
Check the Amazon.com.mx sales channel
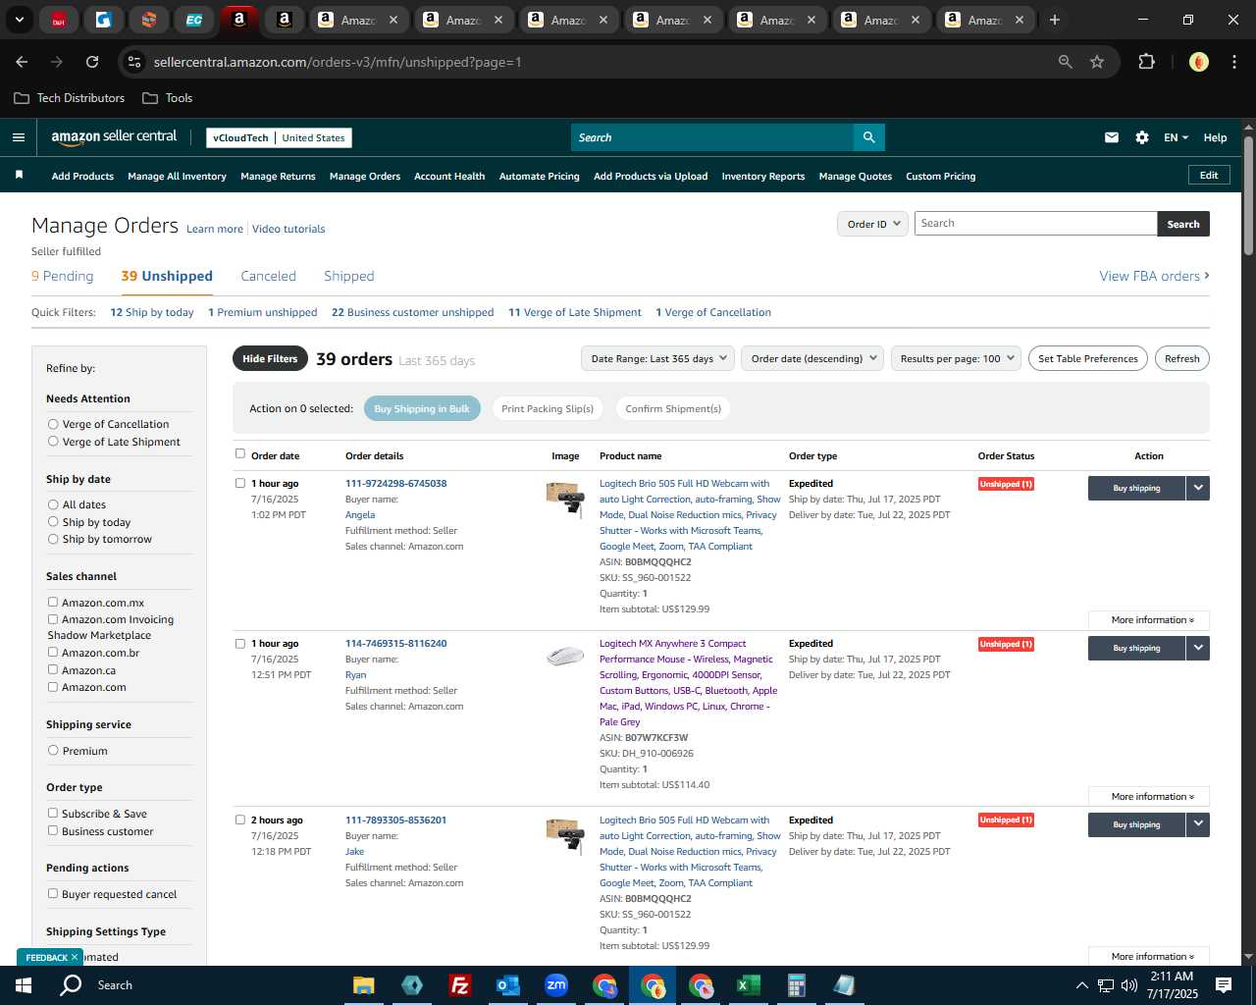pos(53,603)
